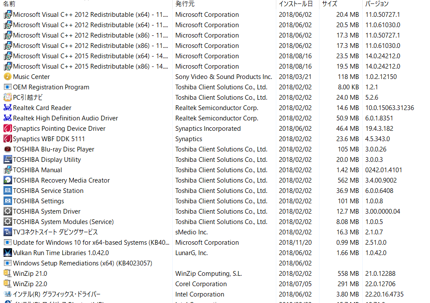Select the Realtek Card Reader icon

[x=7, y=107]
